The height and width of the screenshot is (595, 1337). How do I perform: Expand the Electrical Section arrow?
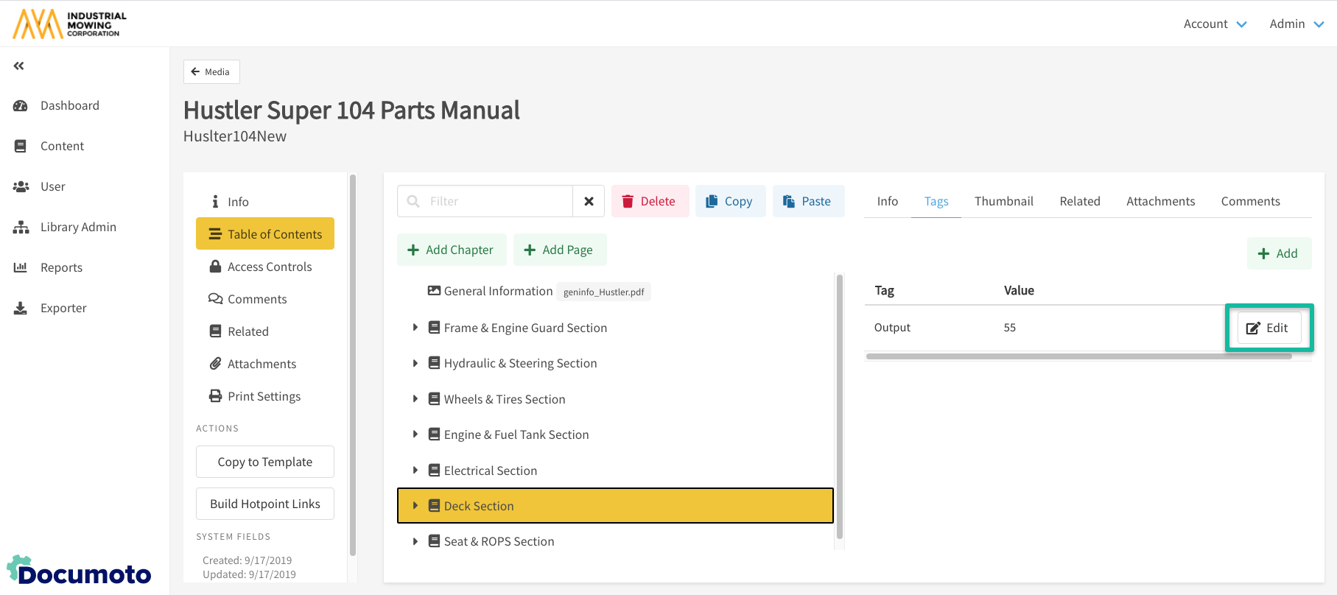(x=415, y=471)
